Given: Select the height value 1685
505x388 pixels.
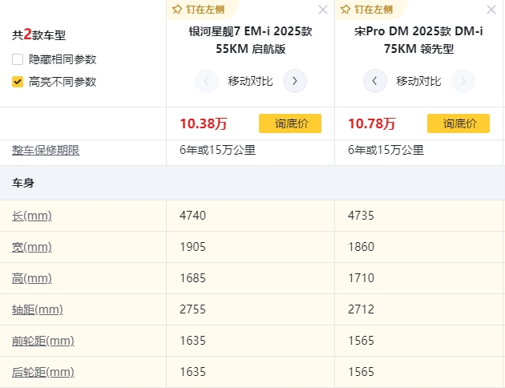Looking at the screenshot, I should tap(192, 278).
